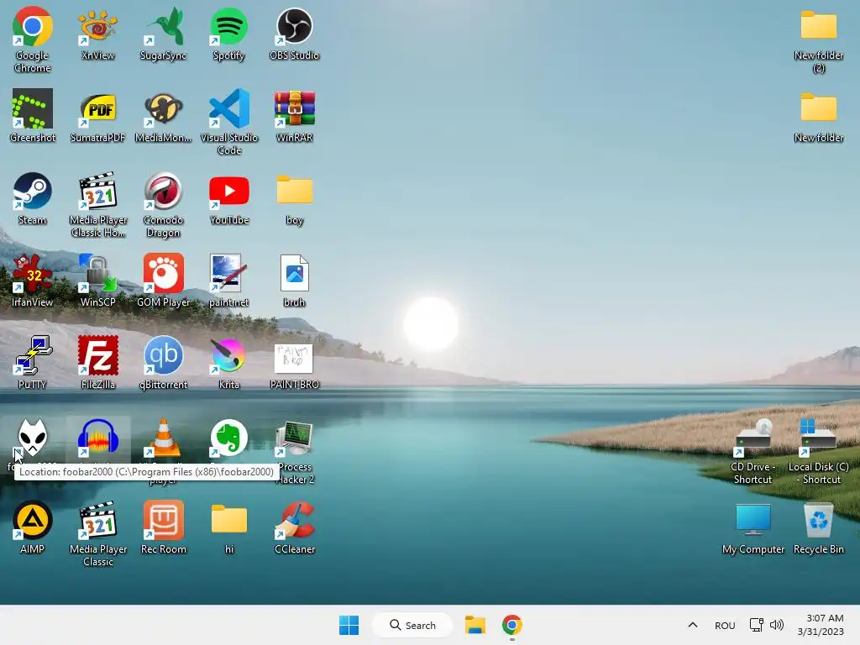Open the Windows Start menu

click(349, 625)
